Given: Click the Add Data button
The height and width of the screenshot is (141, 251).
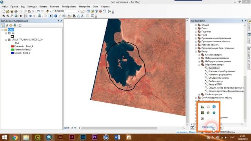Looking at the screenshot, I should [47, 11].
